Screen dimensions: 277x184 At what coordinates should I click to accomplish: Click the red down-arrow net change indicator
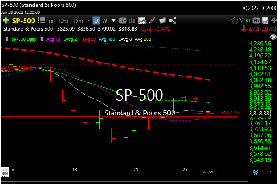coord(244,28)
